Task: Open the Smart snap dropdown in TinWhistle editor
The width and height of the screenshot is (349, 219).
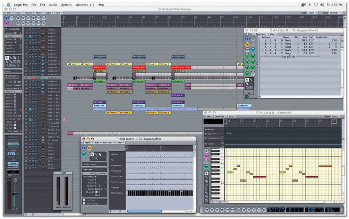Action: pos(335,116)
